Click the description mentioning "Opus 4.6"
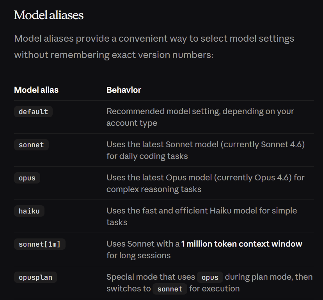Screen dimensions: 323x300 (x=205, y=183)
